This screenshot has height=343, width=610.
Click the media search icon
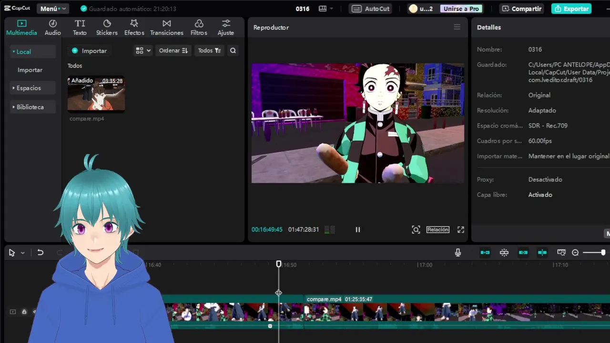coord(233,50)
